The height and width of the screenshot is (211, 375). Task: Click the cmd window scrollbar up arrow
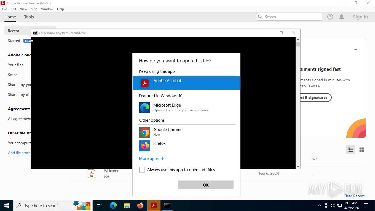tap(298, 40)
